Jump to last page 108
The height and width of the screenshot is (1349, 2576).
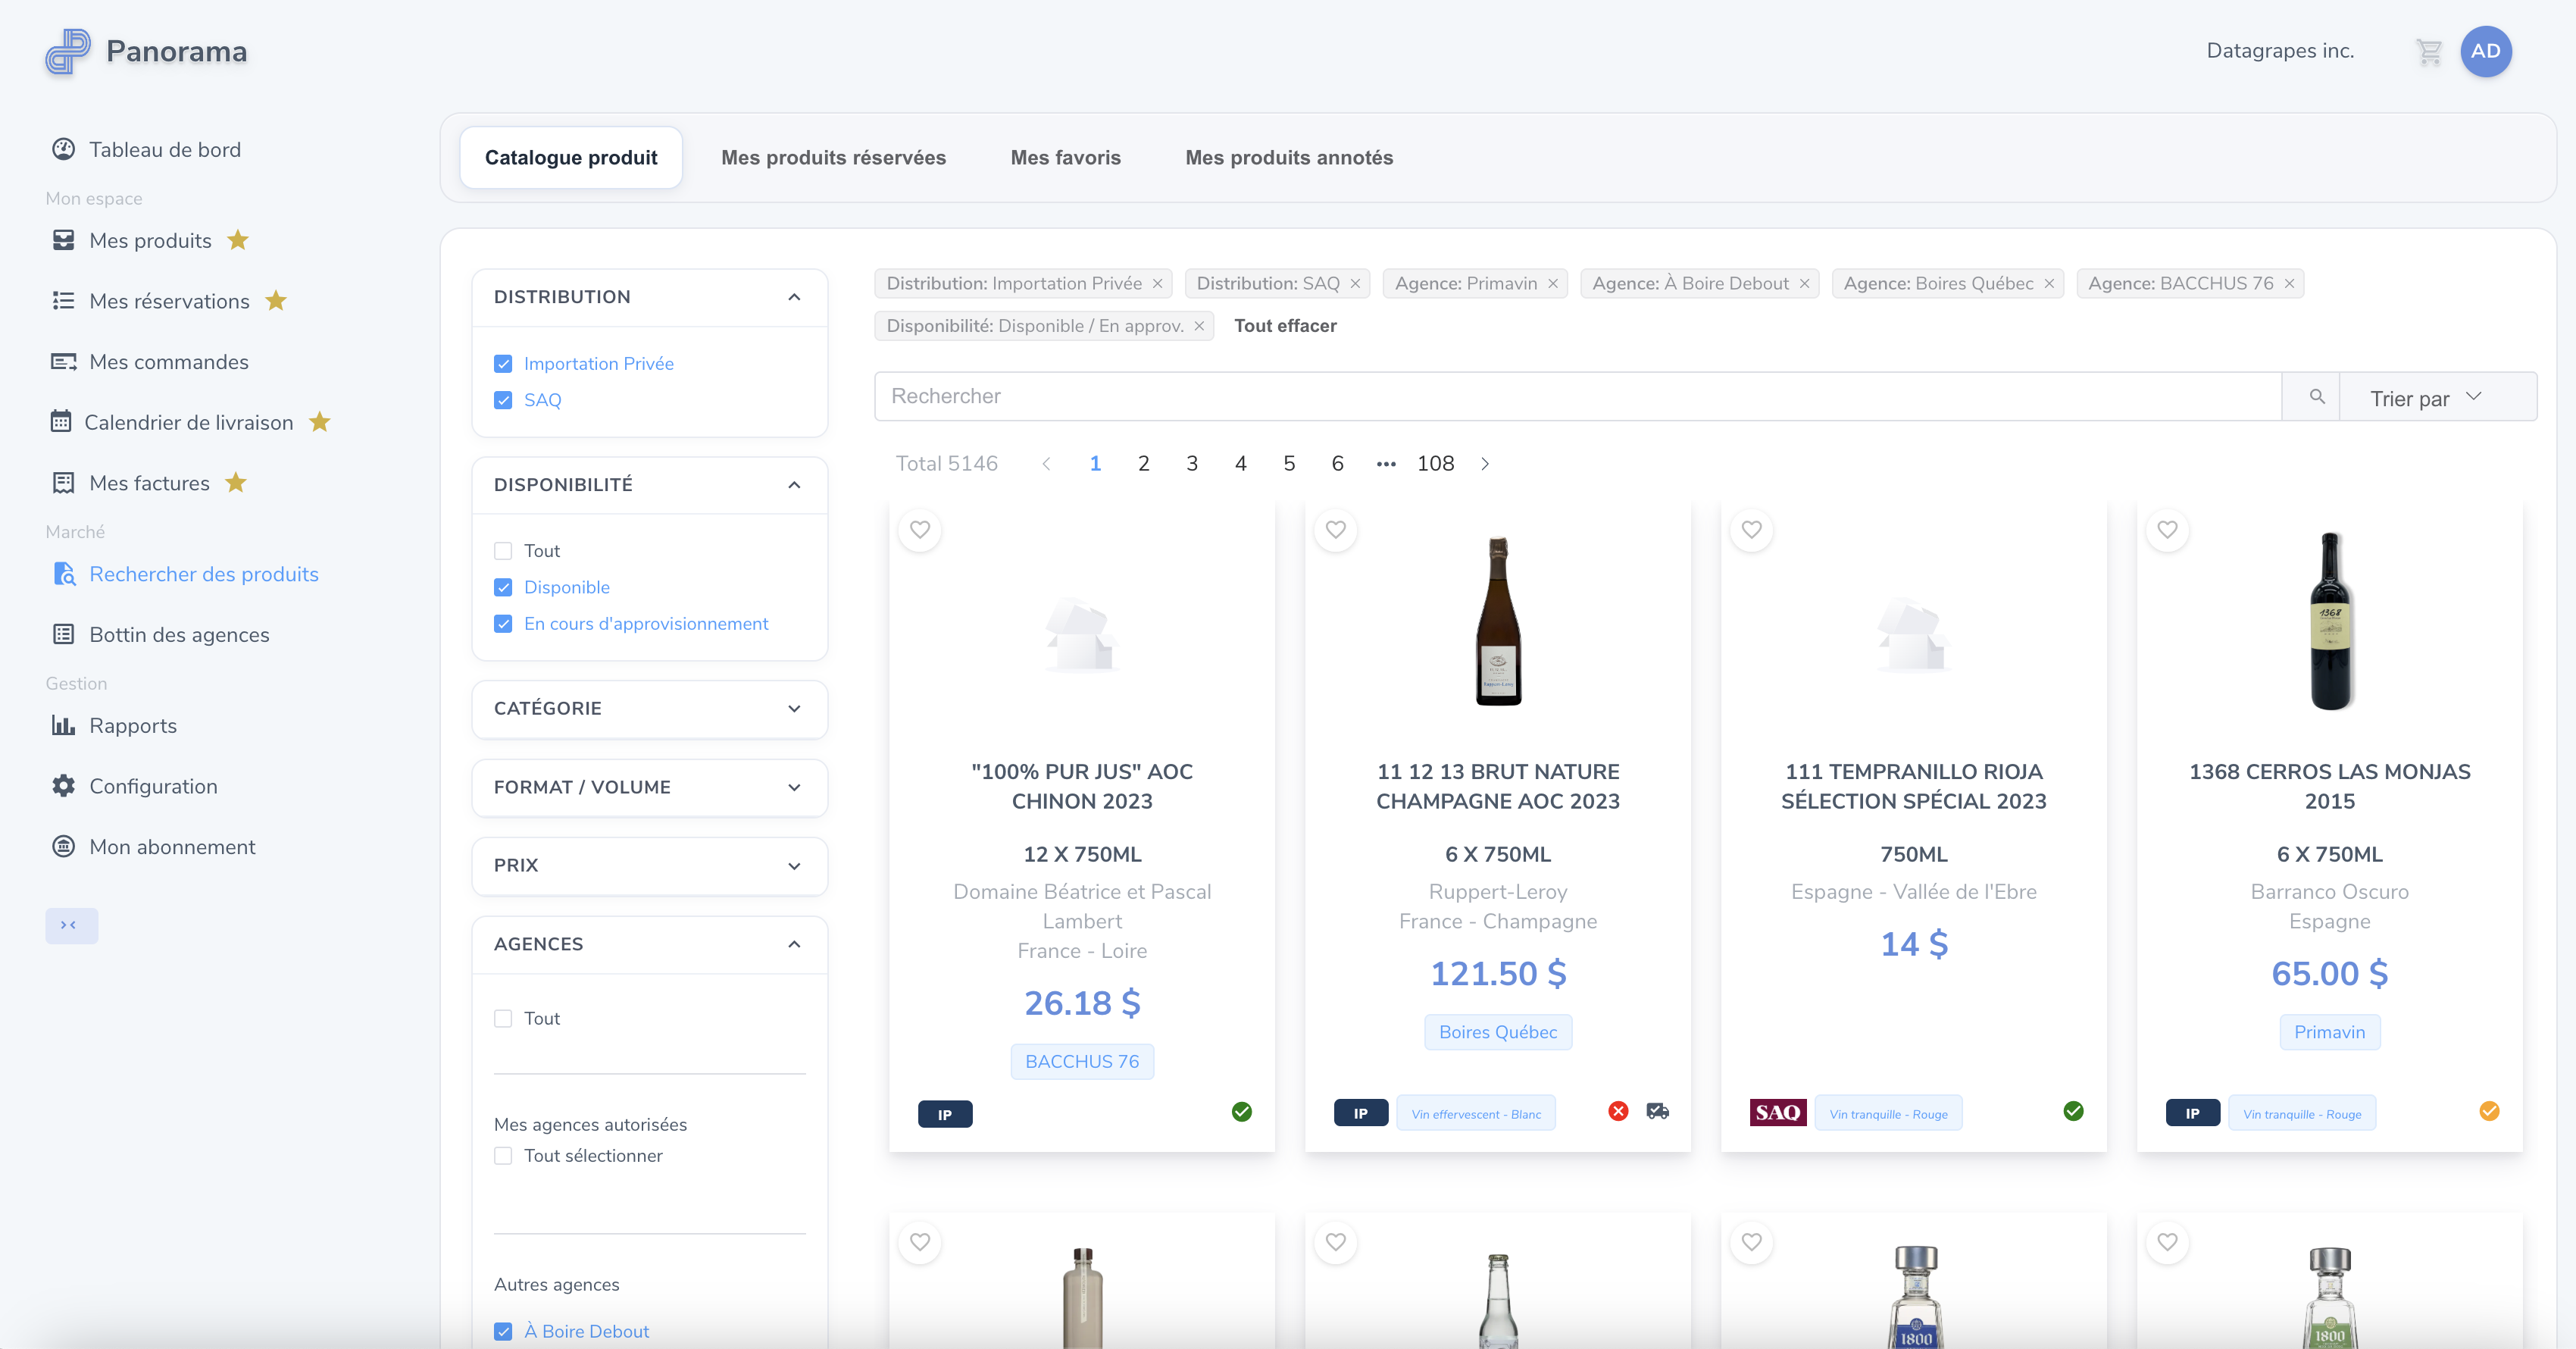[x=1435, y=464]
